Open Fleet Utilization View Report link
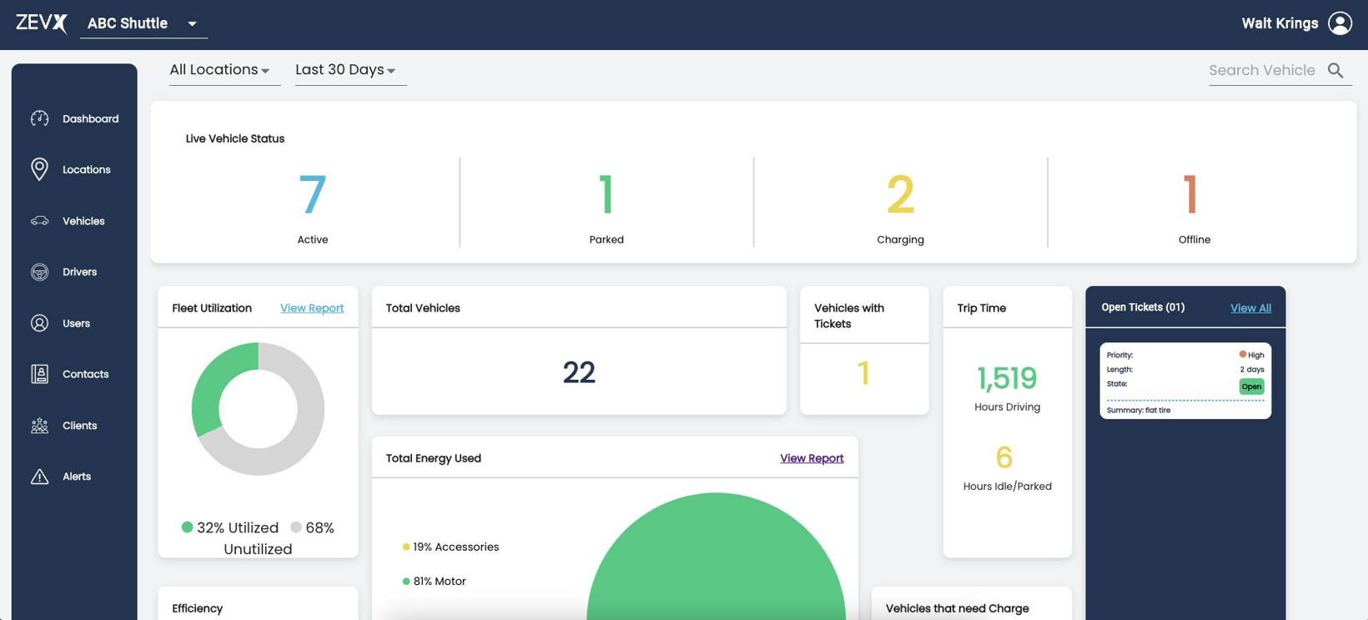 point(312,308)
